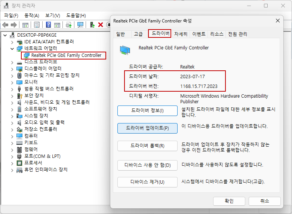Switch to the 리소스 tab
Image resolution: width=292 pixels, height=214 pixels.
216,34
